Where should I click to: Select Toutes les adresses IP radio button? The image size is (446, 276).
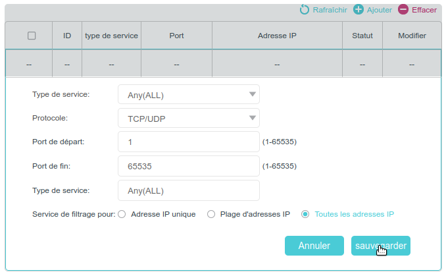coord(305,214)
